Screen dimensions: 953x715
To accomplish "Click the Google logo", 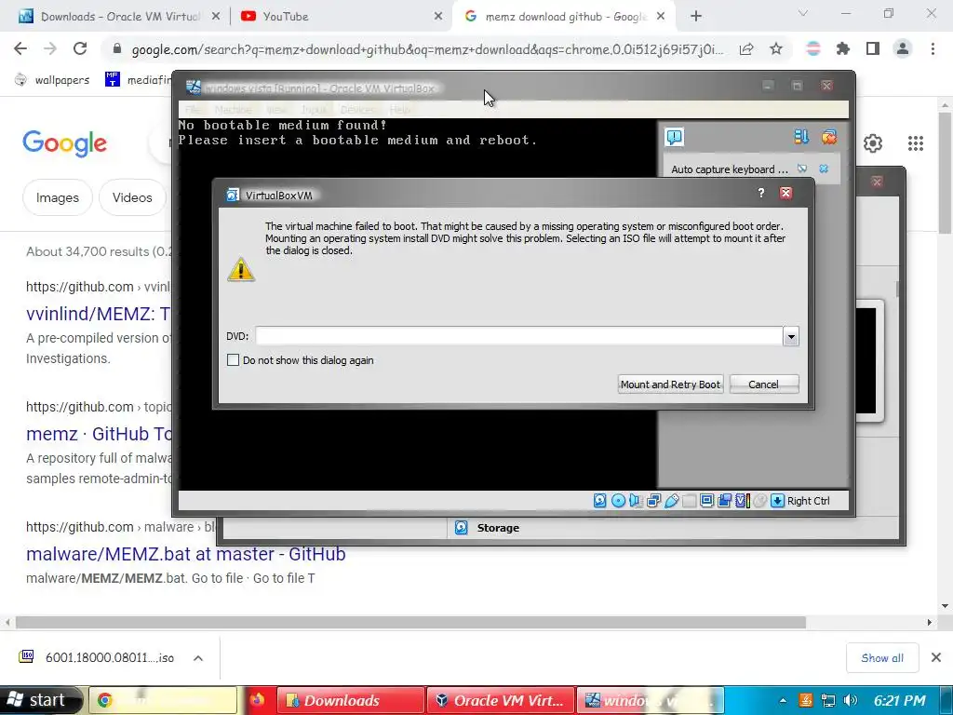I will pyautogui.click(x=64, y=143).
